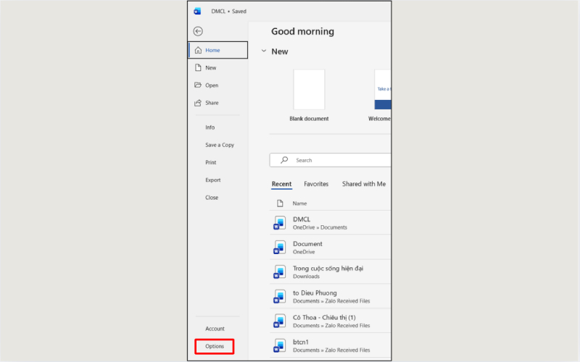The image size is (580, 362).
Task: Collapse the New section chevron
Action: point(264,51)
